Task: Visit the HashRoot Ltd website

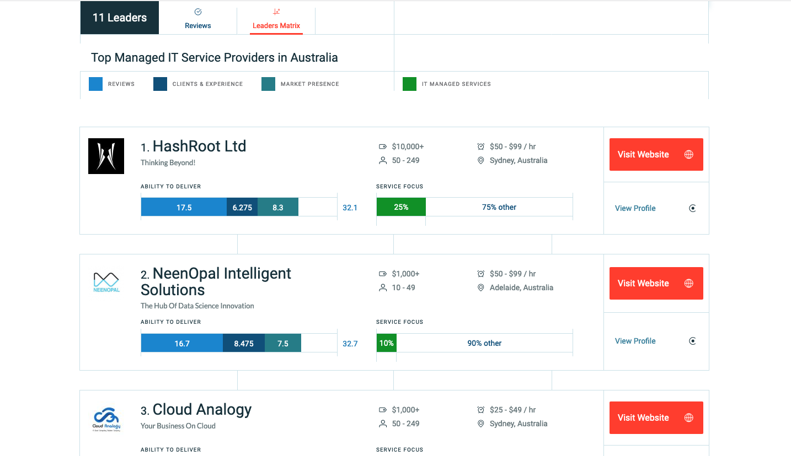Action: point(656,154)
